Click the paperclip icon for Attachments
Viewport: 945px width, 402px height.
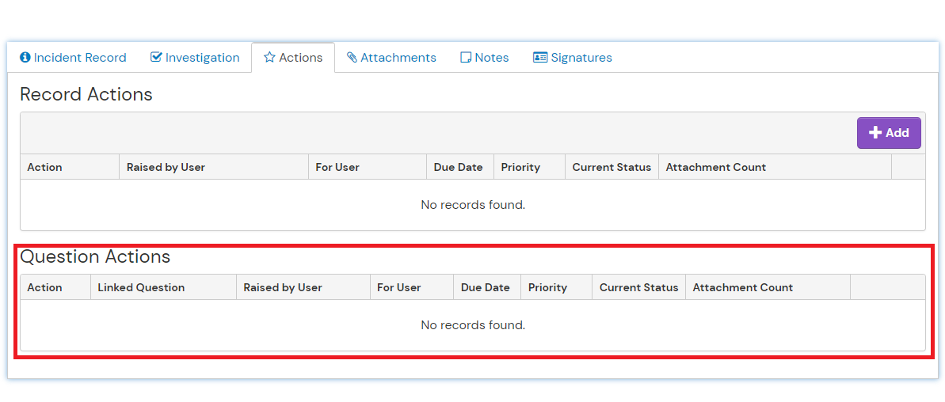tap(352, 58)
